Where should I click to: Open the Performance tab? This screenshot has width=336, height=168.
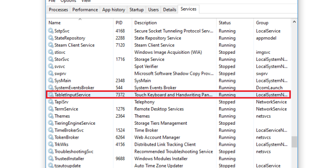coord(85,10)
